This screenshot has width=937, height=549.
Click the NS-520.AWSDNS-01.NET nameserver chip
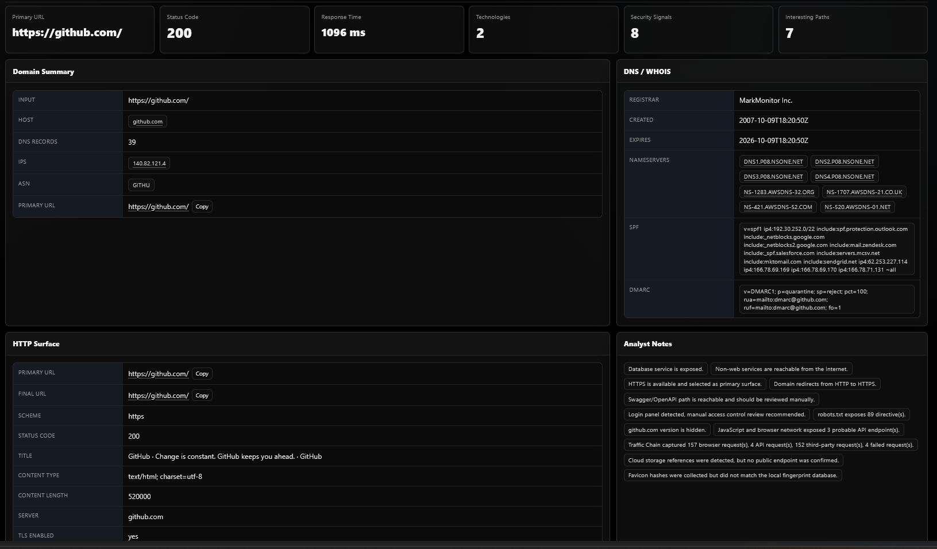(x=857, y=207)
